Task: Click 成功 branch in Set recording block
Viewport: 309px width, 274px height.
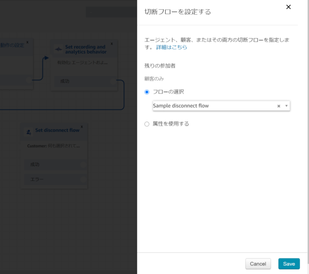Action: tap(85, 81)
